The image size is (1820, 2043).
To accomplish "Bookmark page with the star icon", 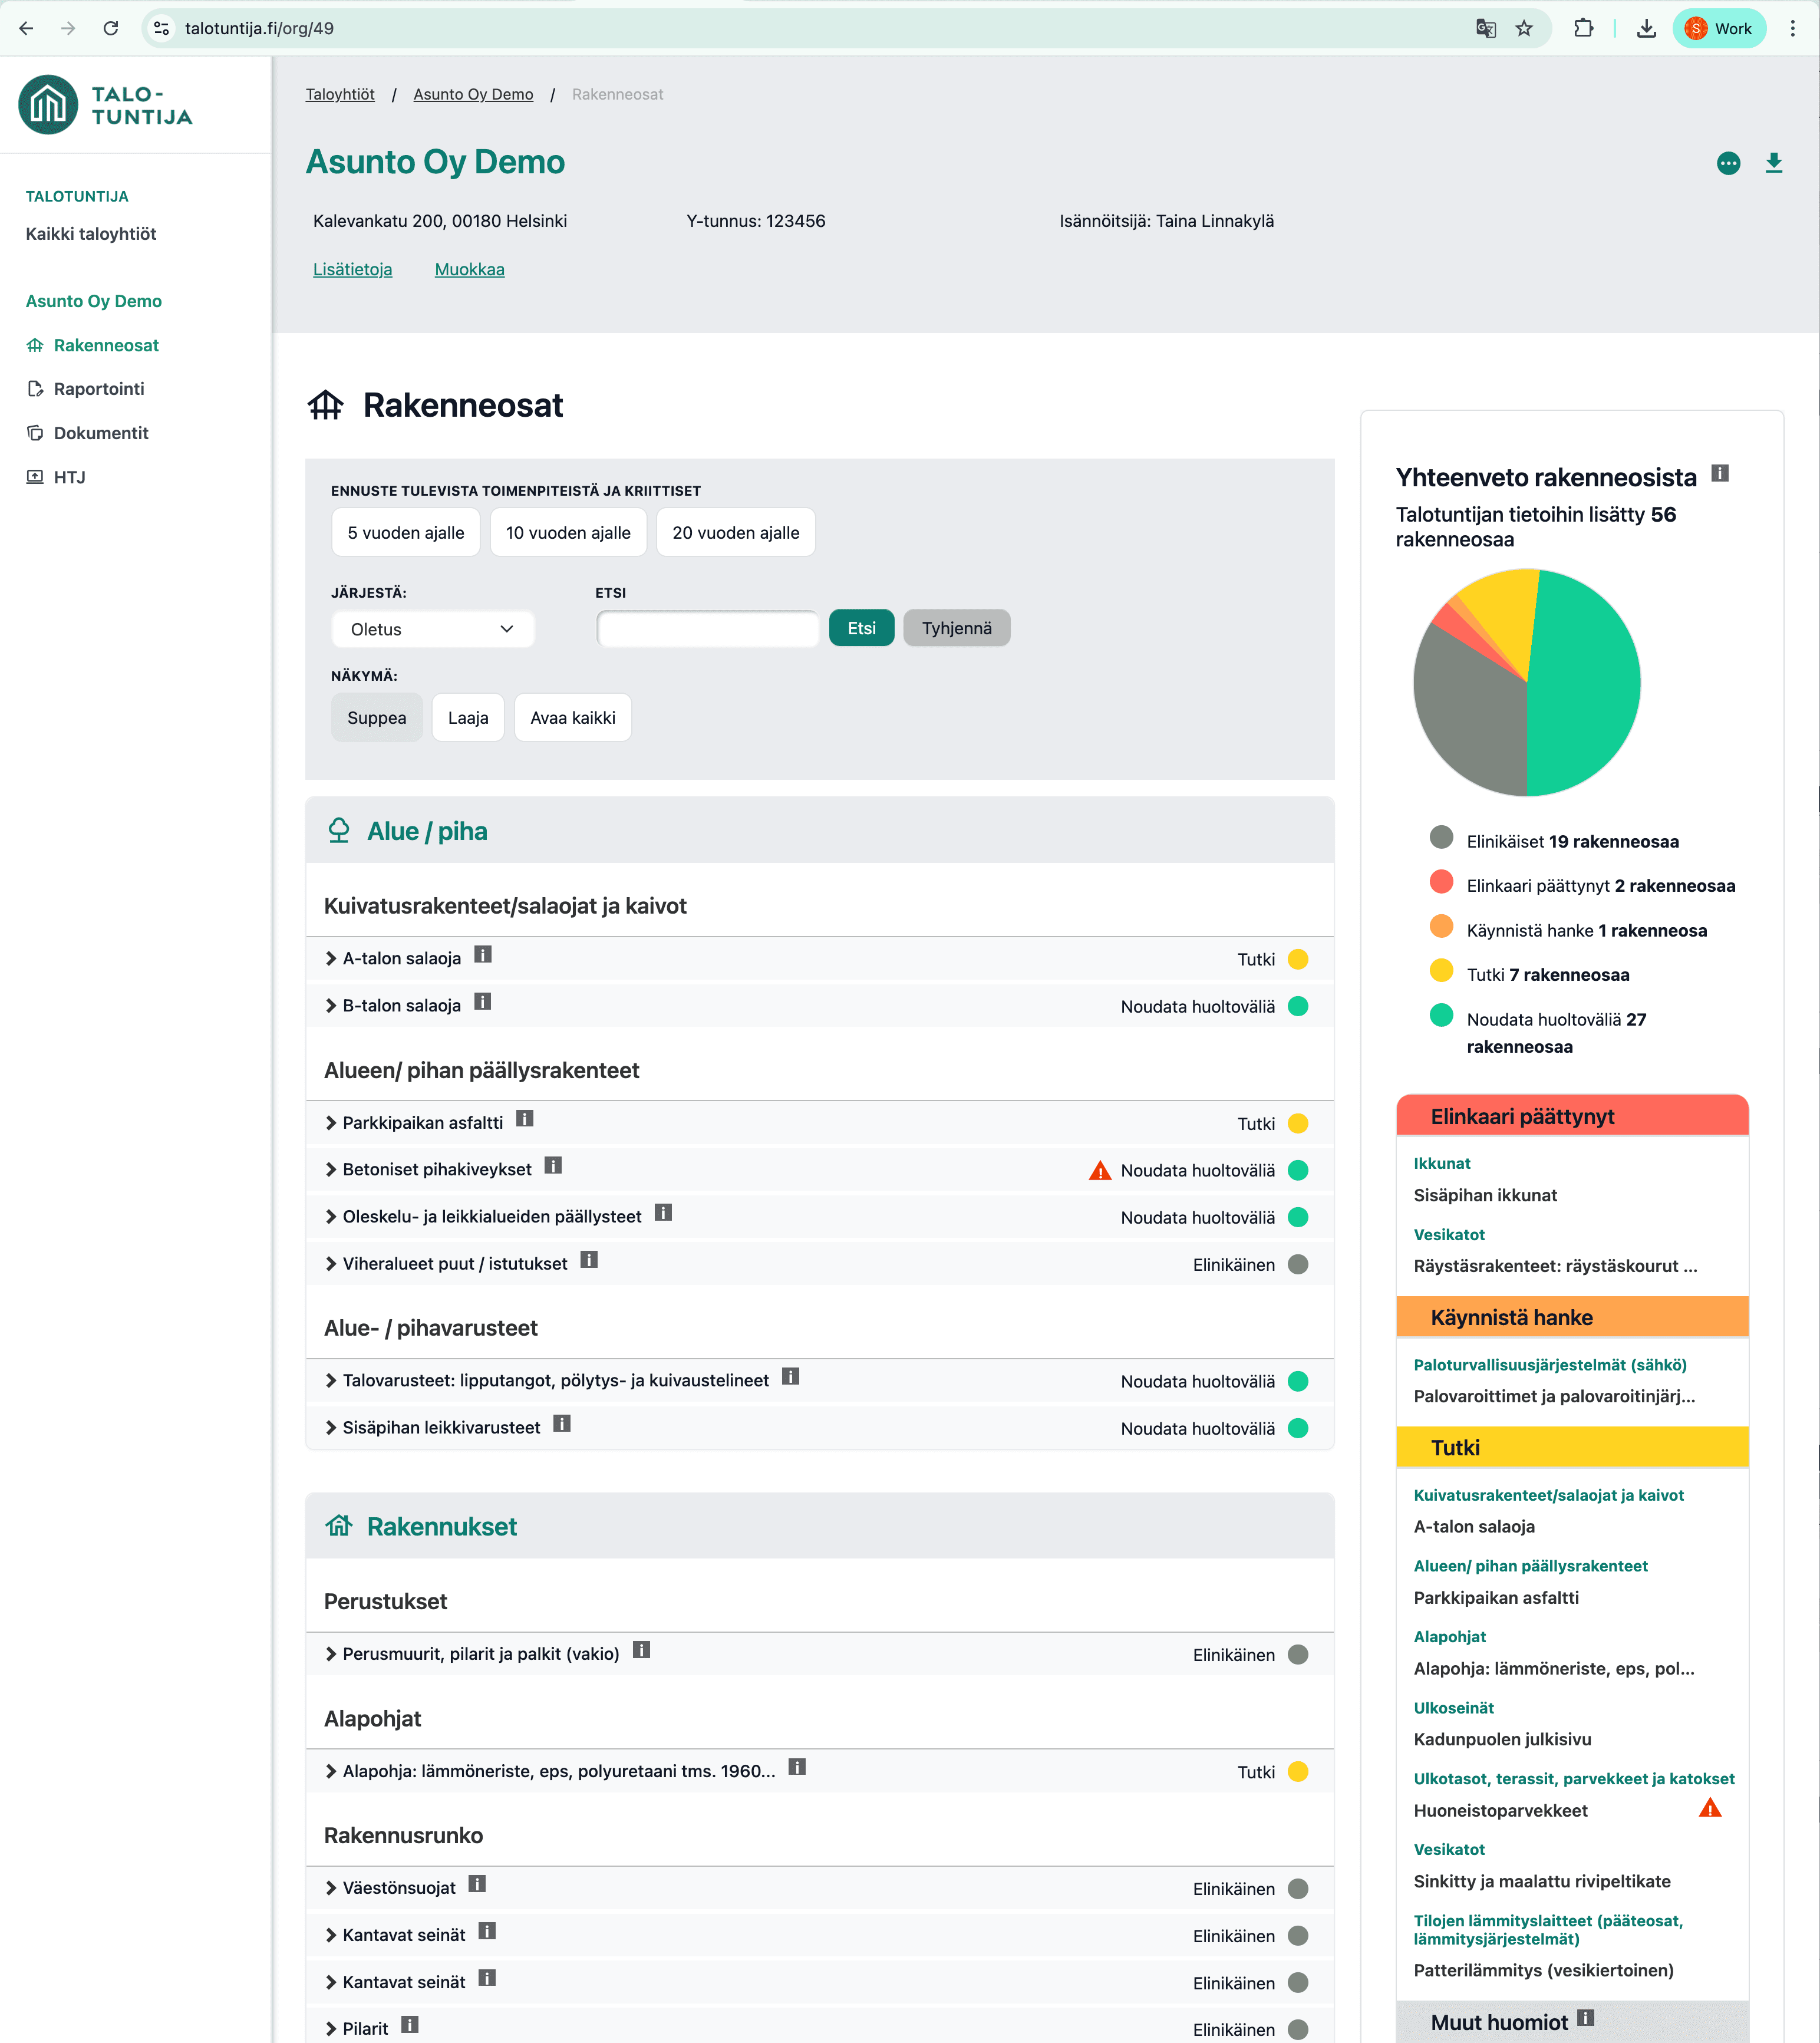I will [1523, 28].
